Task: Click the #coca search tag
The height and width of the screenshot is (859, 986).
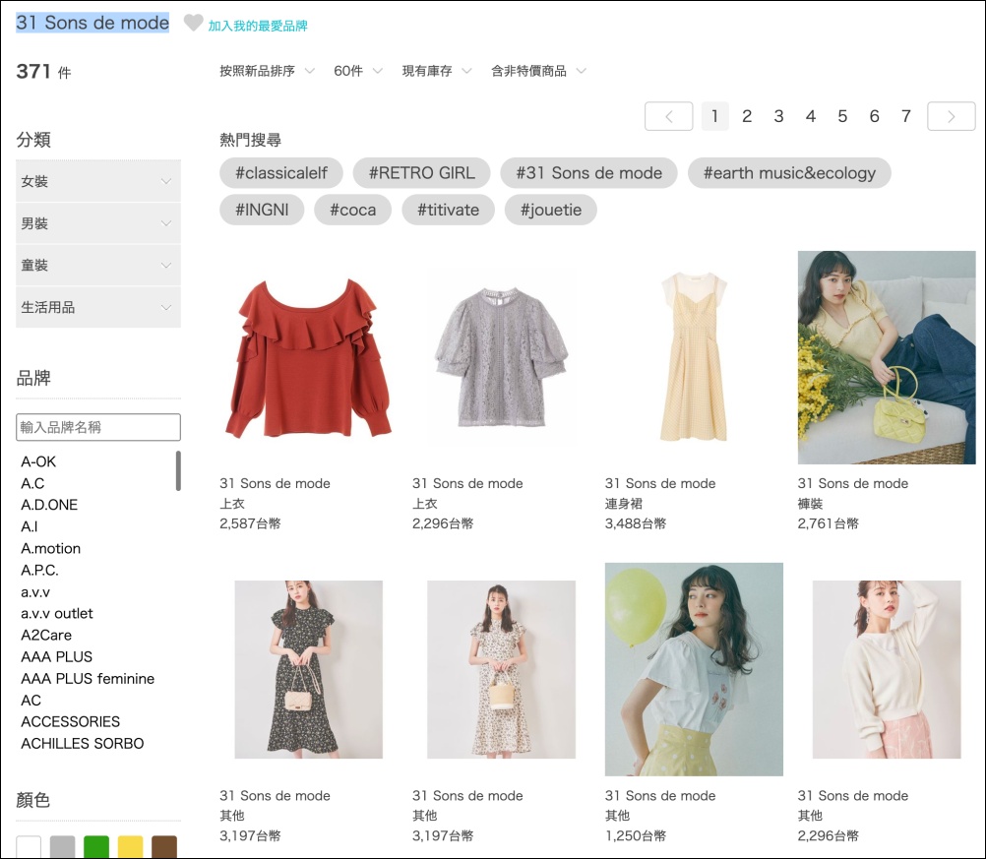Action: (x=352, y=210)
